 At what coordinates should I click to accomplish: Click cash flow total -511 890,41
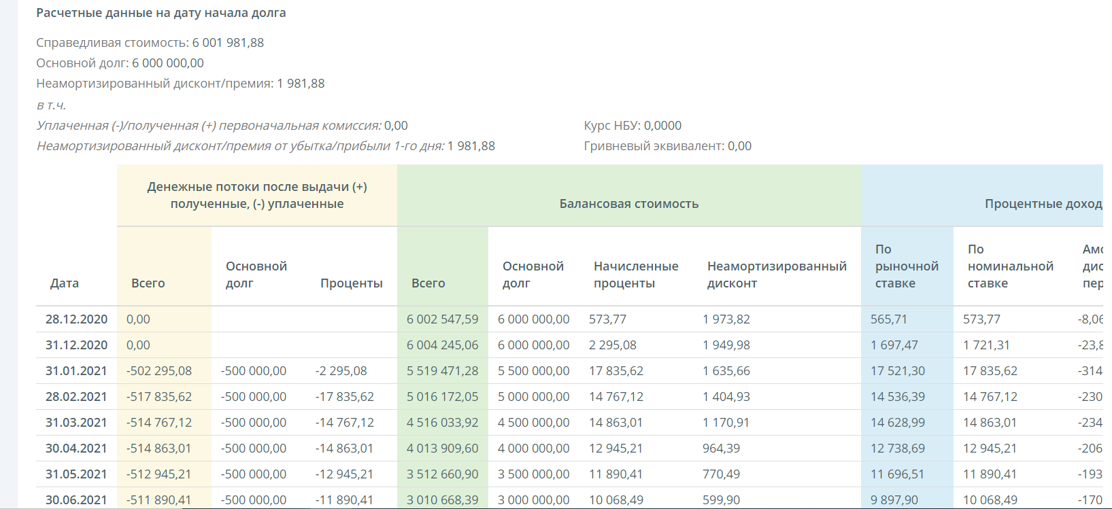click(x=159, y=500)
